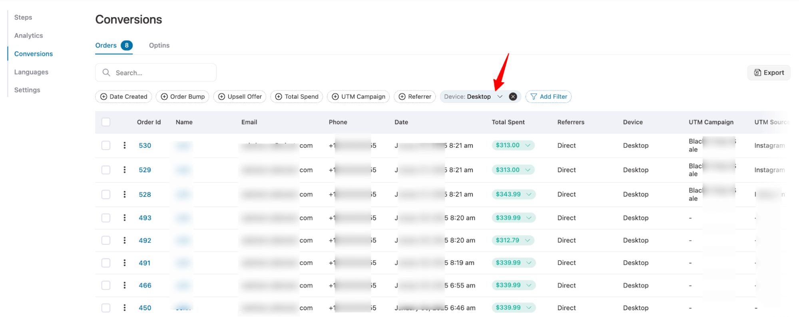This screenshot has width=799, height=317.
Task: Open order 528 link
Action: (x=145, y=194)
